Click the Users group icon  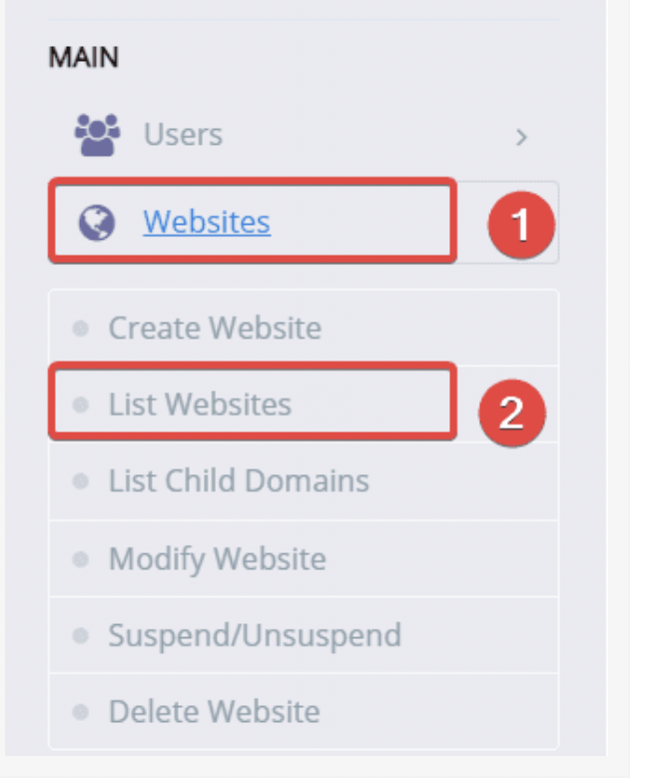97,135
